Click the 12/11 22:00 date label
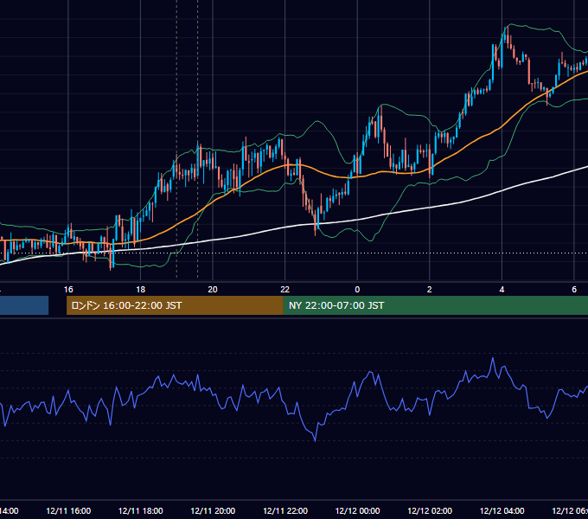Viewport: 588px width, 519px height. point(285,510)
